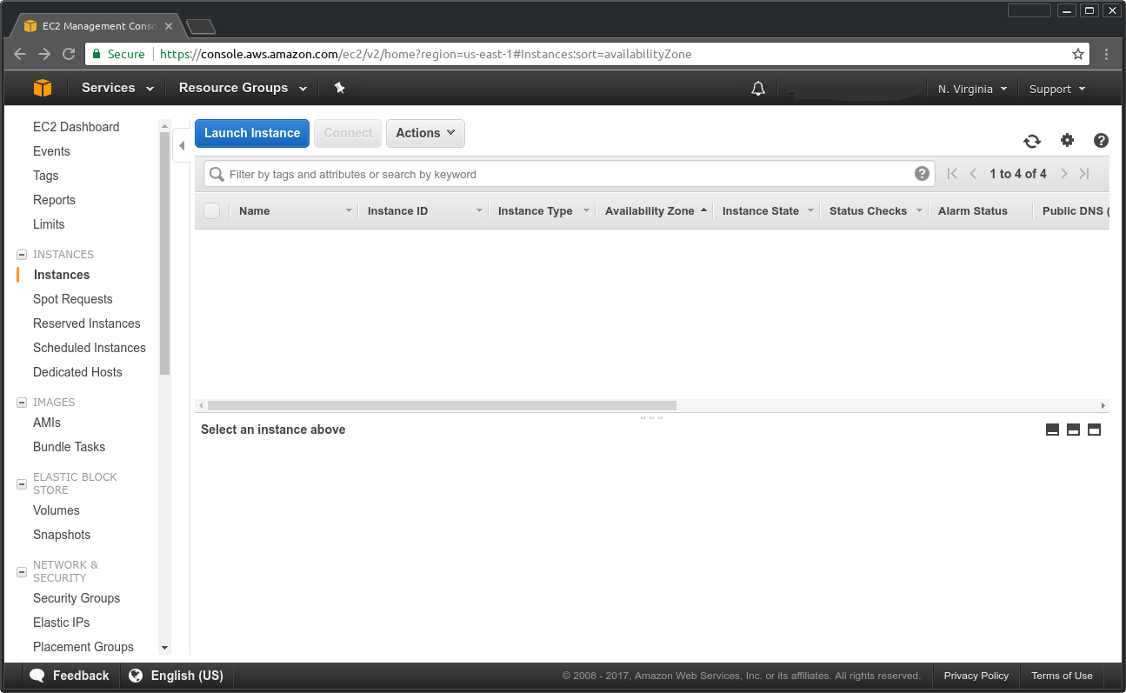Click the Launch Instance button
This screenshot has height=693, width=1126.
coord(252,133)
